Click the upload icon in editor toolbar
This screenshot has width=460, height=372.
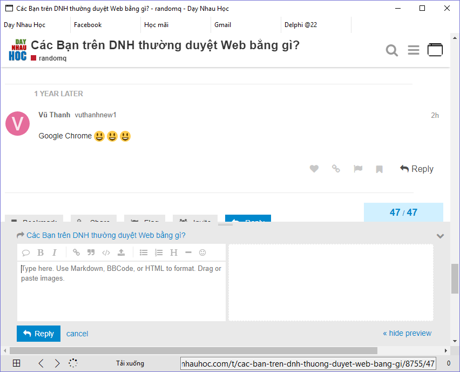(121, 253)
